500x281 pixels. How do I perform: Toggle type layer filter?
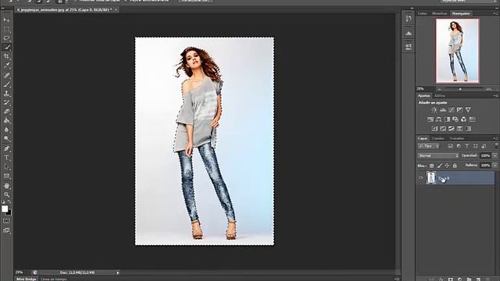[x=467, y=146]
